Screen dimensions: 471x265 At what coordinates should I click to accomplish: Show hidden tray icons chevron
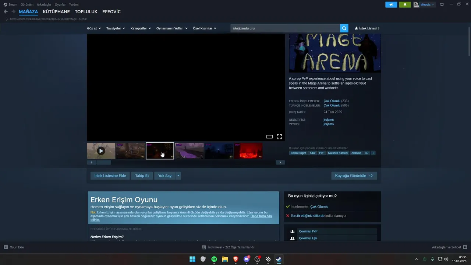coord(417,259)
